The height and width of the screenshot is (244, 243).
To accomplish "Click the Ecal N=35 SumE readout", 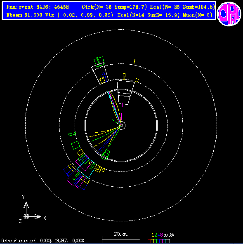I will [x=183, y=7].
